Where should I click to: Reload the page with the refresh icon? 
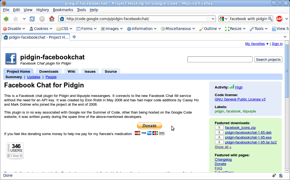(32, 19)
